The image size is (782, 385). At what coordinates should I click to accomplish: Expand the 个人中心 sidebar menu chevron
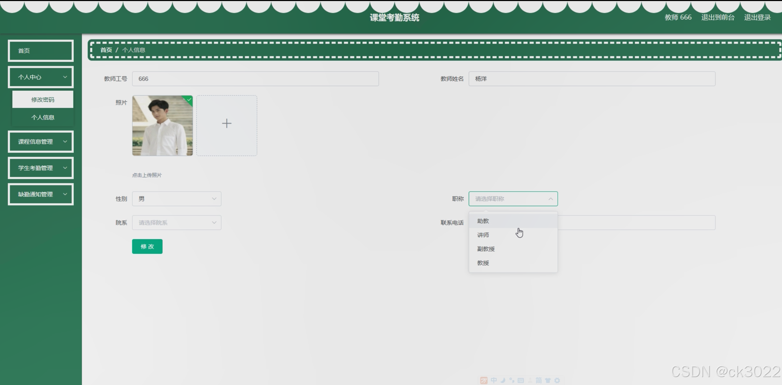click(65, 77)
